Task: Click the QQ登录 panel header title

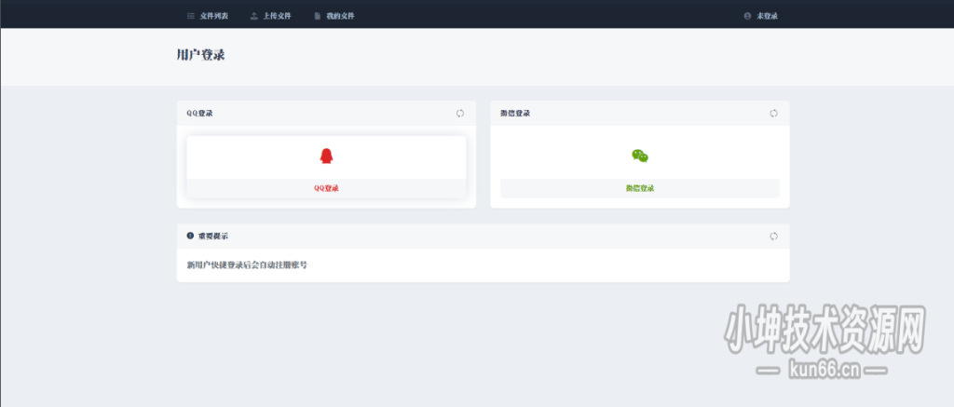Action: (x=199, y=113)
